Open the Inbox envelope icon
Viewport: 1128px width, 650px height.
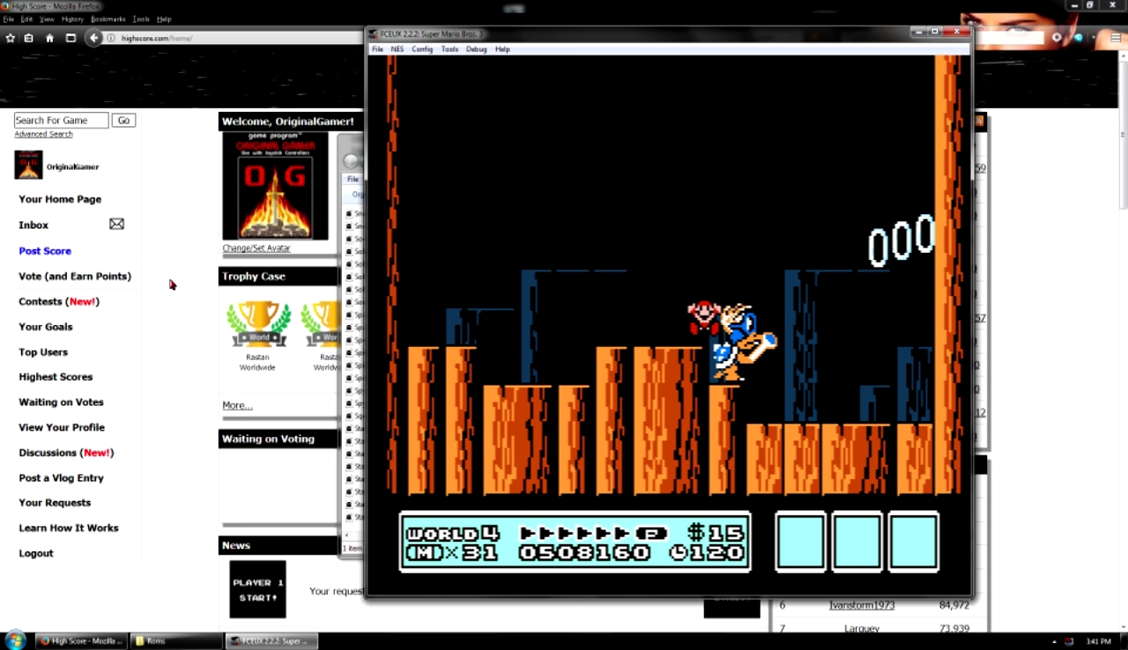[x=116, y=225]
